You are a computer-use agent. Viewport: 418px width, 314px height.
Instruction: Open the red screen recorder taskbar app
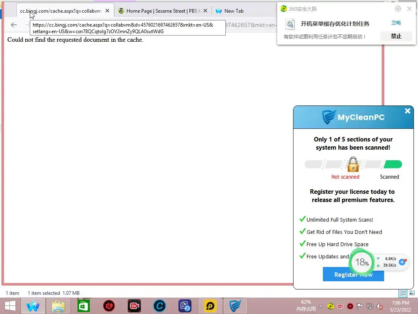134,306
